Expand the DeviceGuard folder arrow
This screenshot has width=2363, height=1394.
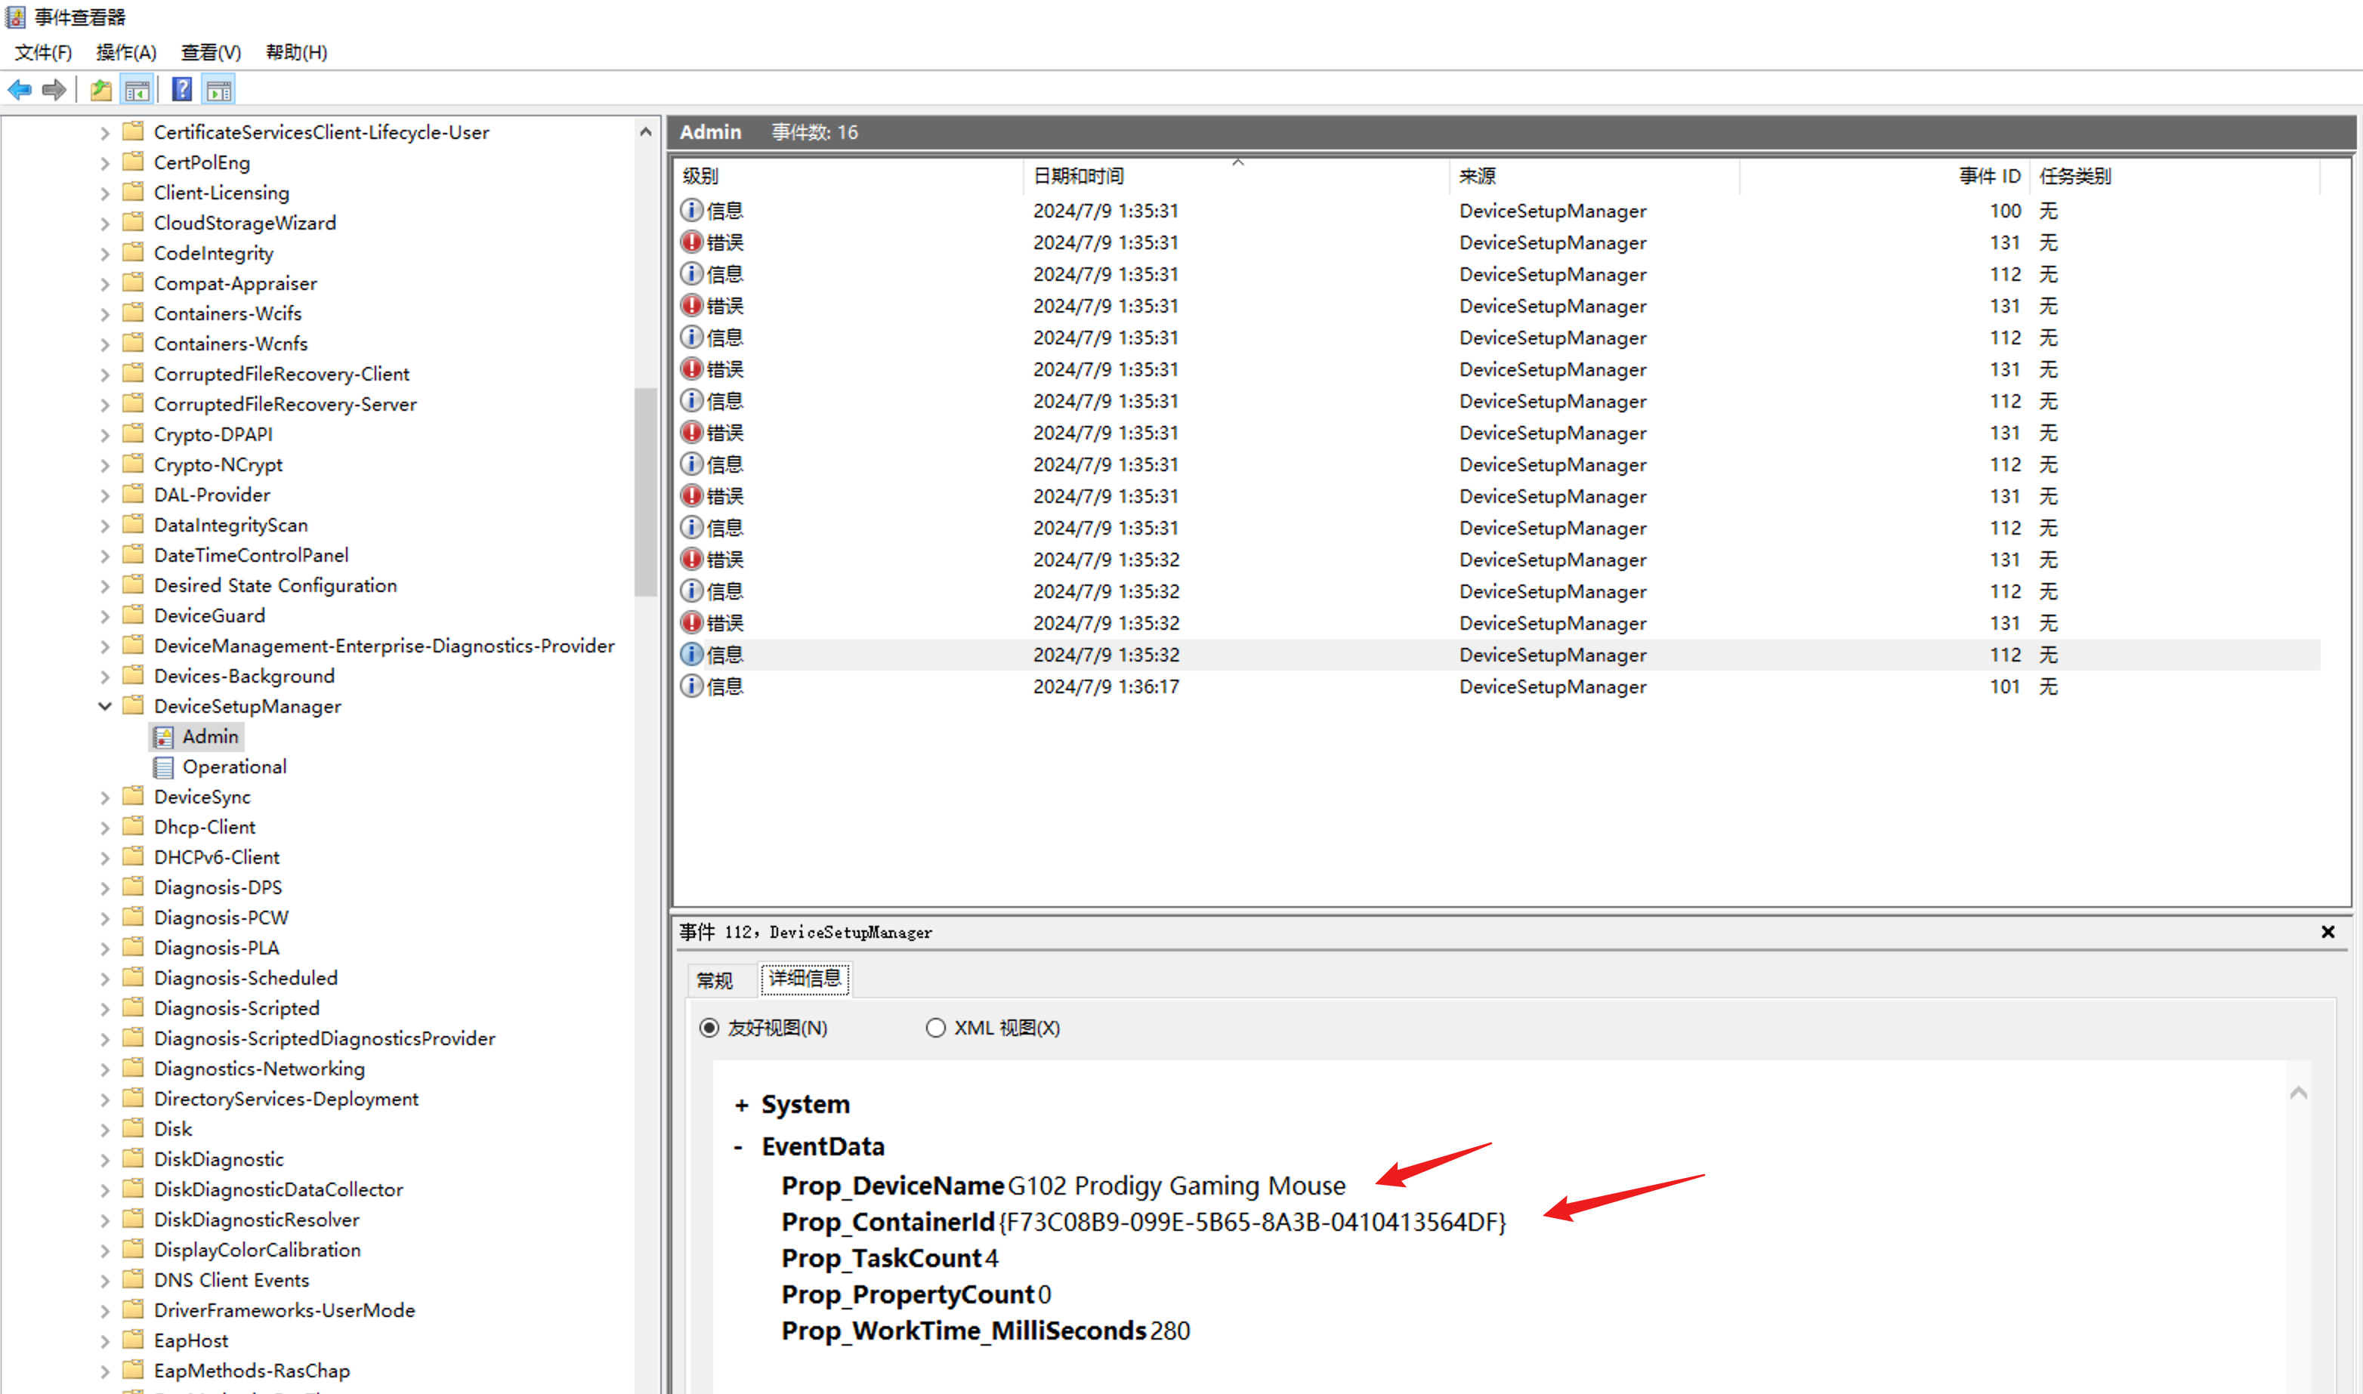click(105, 616)
